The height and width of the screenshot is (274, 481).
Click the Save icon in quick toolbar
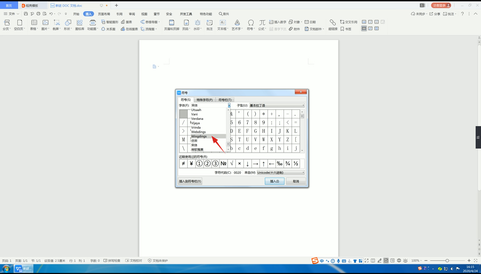tap(26, 14)
